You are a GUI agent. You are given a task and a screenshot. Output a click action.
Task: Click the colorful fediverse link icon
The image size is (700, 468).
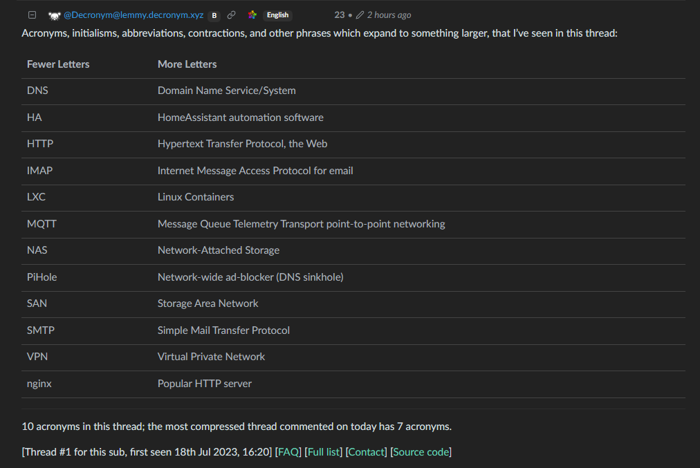tap(252, 15)
